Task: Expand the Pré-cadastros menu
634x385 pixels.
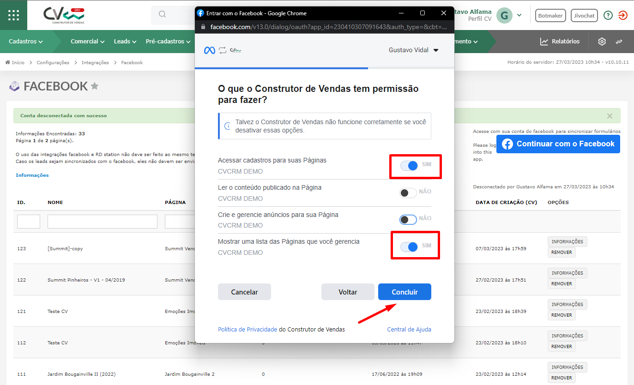Action: pos(168,42)
